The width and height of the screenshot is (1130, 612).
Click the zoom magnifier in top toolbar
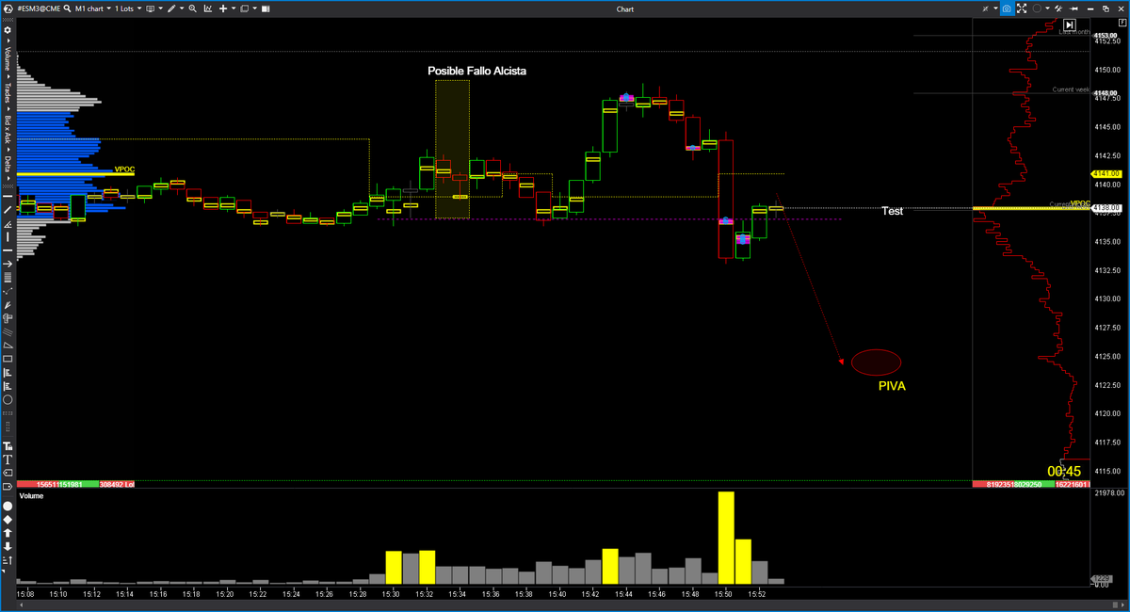(192, 8)
